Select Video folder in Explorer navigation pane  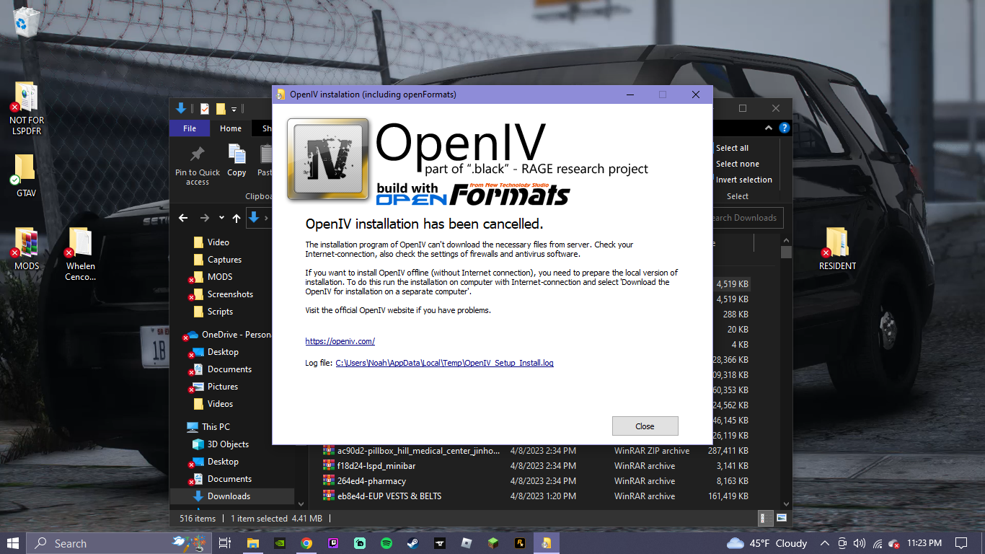(218, 242)
